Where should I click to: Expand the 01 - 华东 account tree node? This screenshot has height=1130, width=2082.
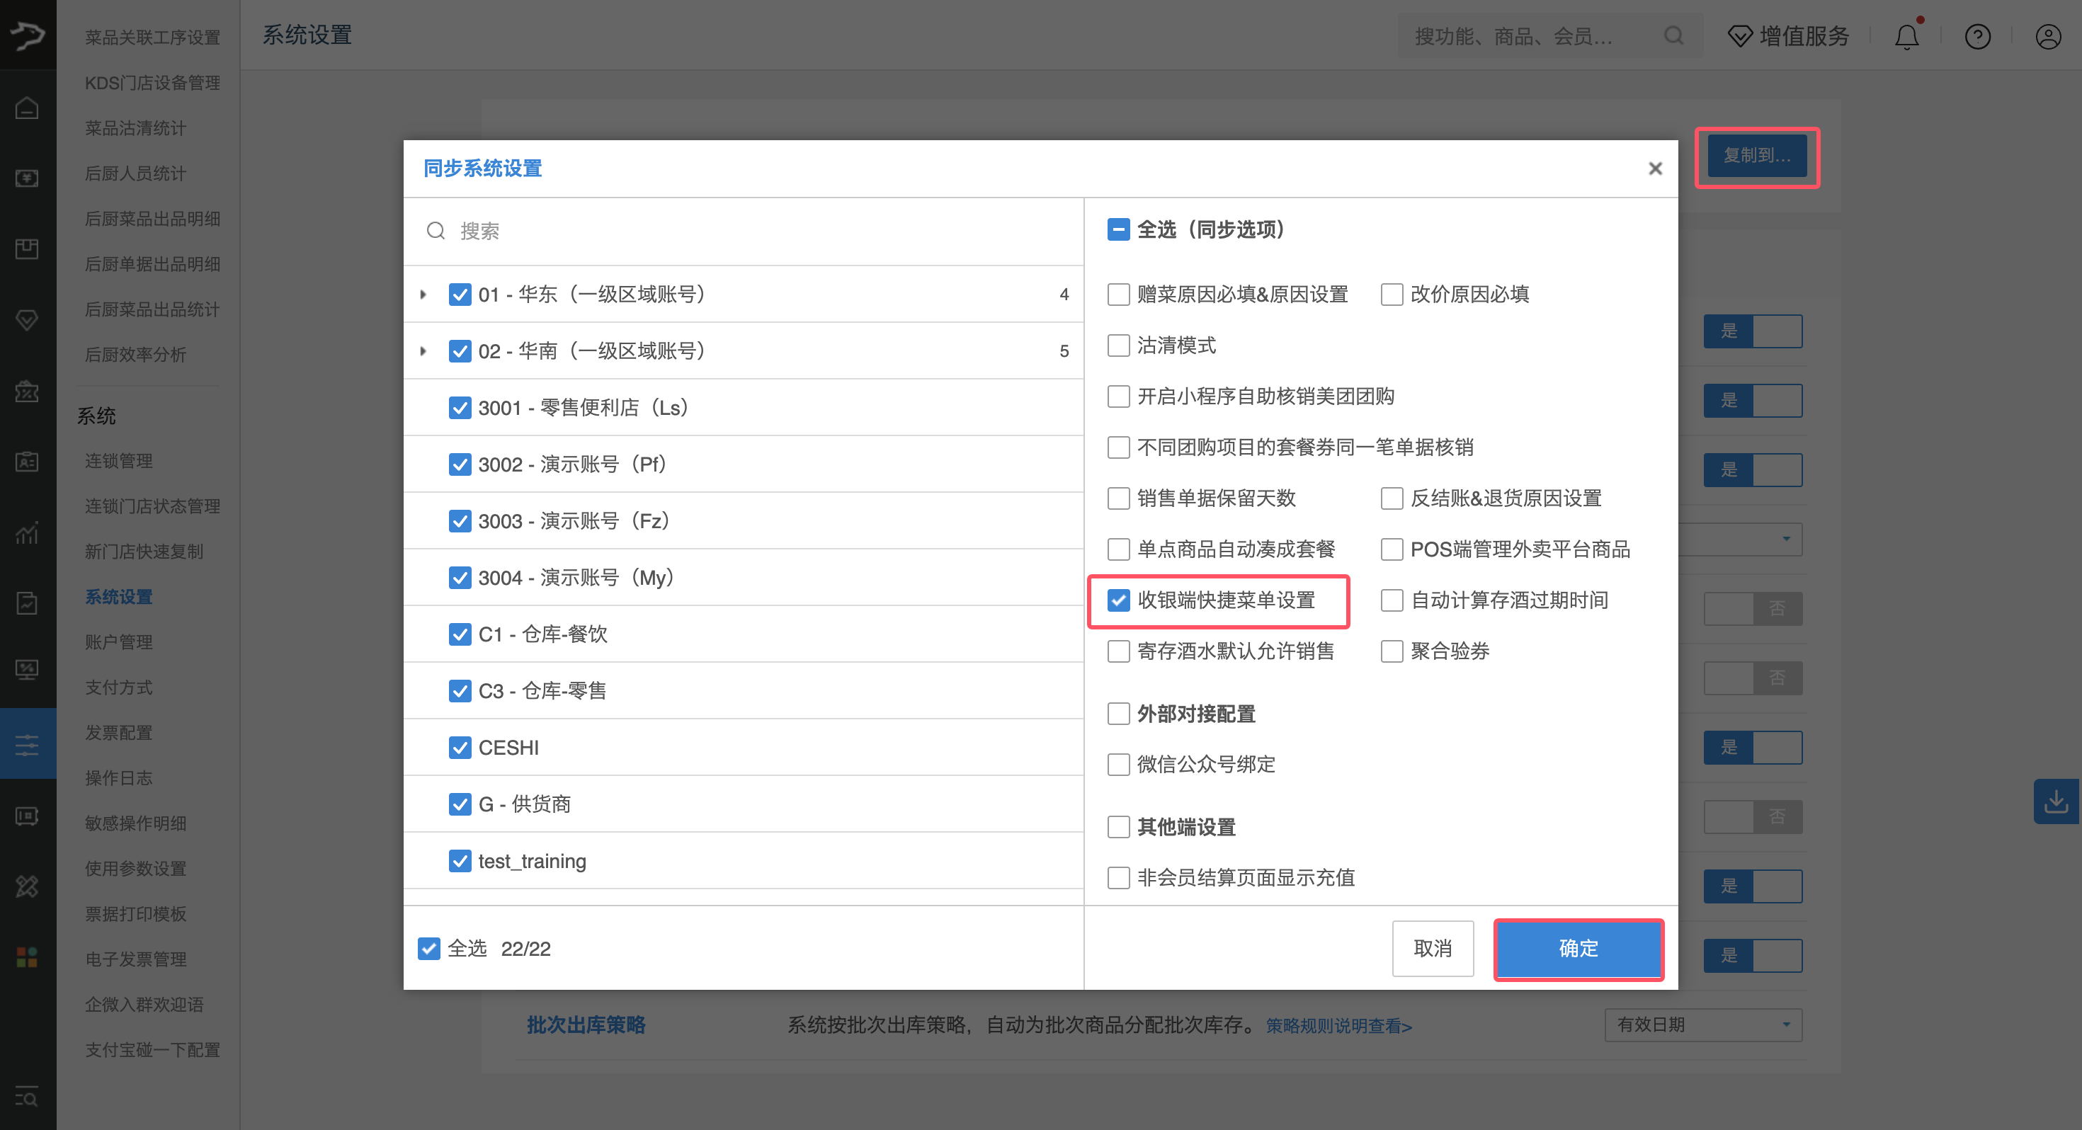click(423, 295)
